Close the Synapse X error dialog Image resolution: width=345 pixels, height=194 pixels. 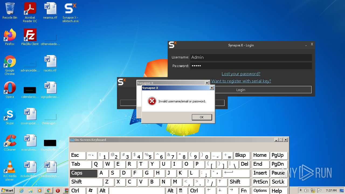(x=212, y=88)
